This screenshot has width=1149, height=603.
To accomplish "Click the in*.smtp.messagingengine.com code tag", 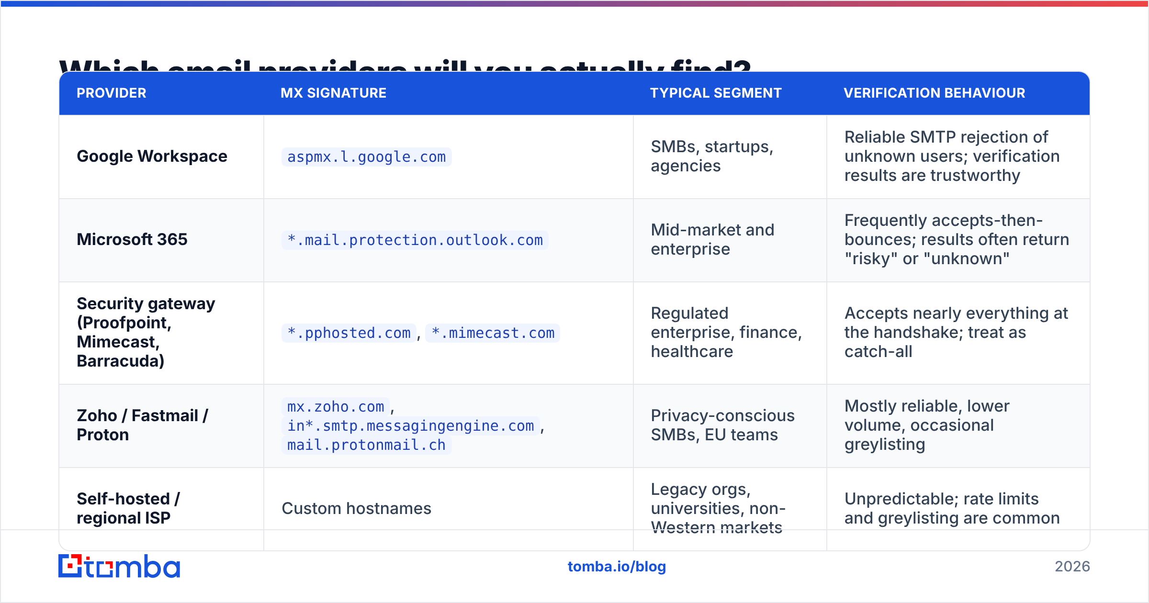I will 410,426.
